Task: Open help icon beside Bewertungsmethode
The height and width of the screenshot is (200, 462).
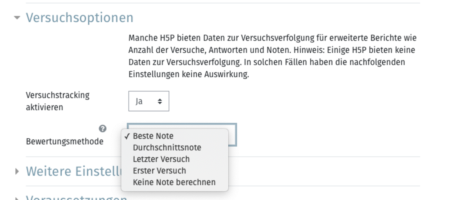Action: [x=102, y=128]
